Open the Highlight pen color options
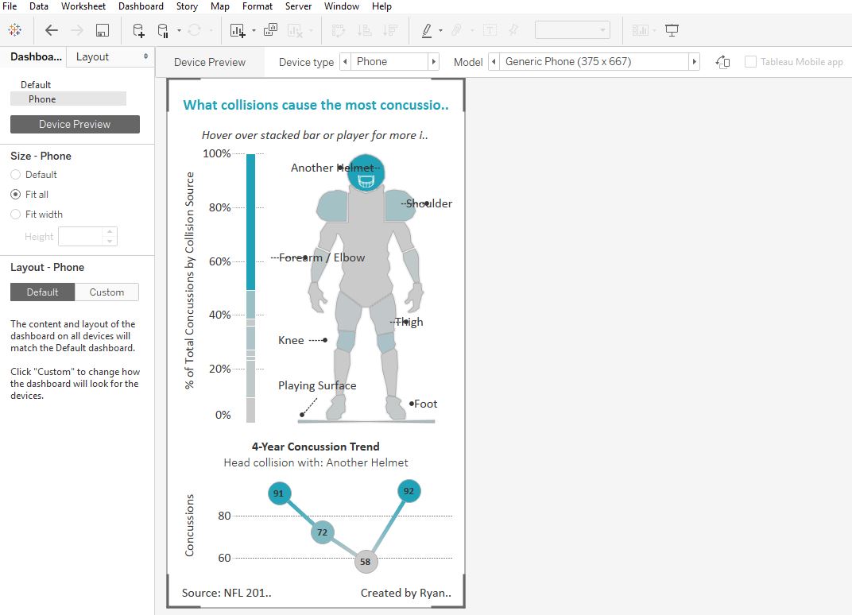852x615 pixels. [x=440, y=30]
